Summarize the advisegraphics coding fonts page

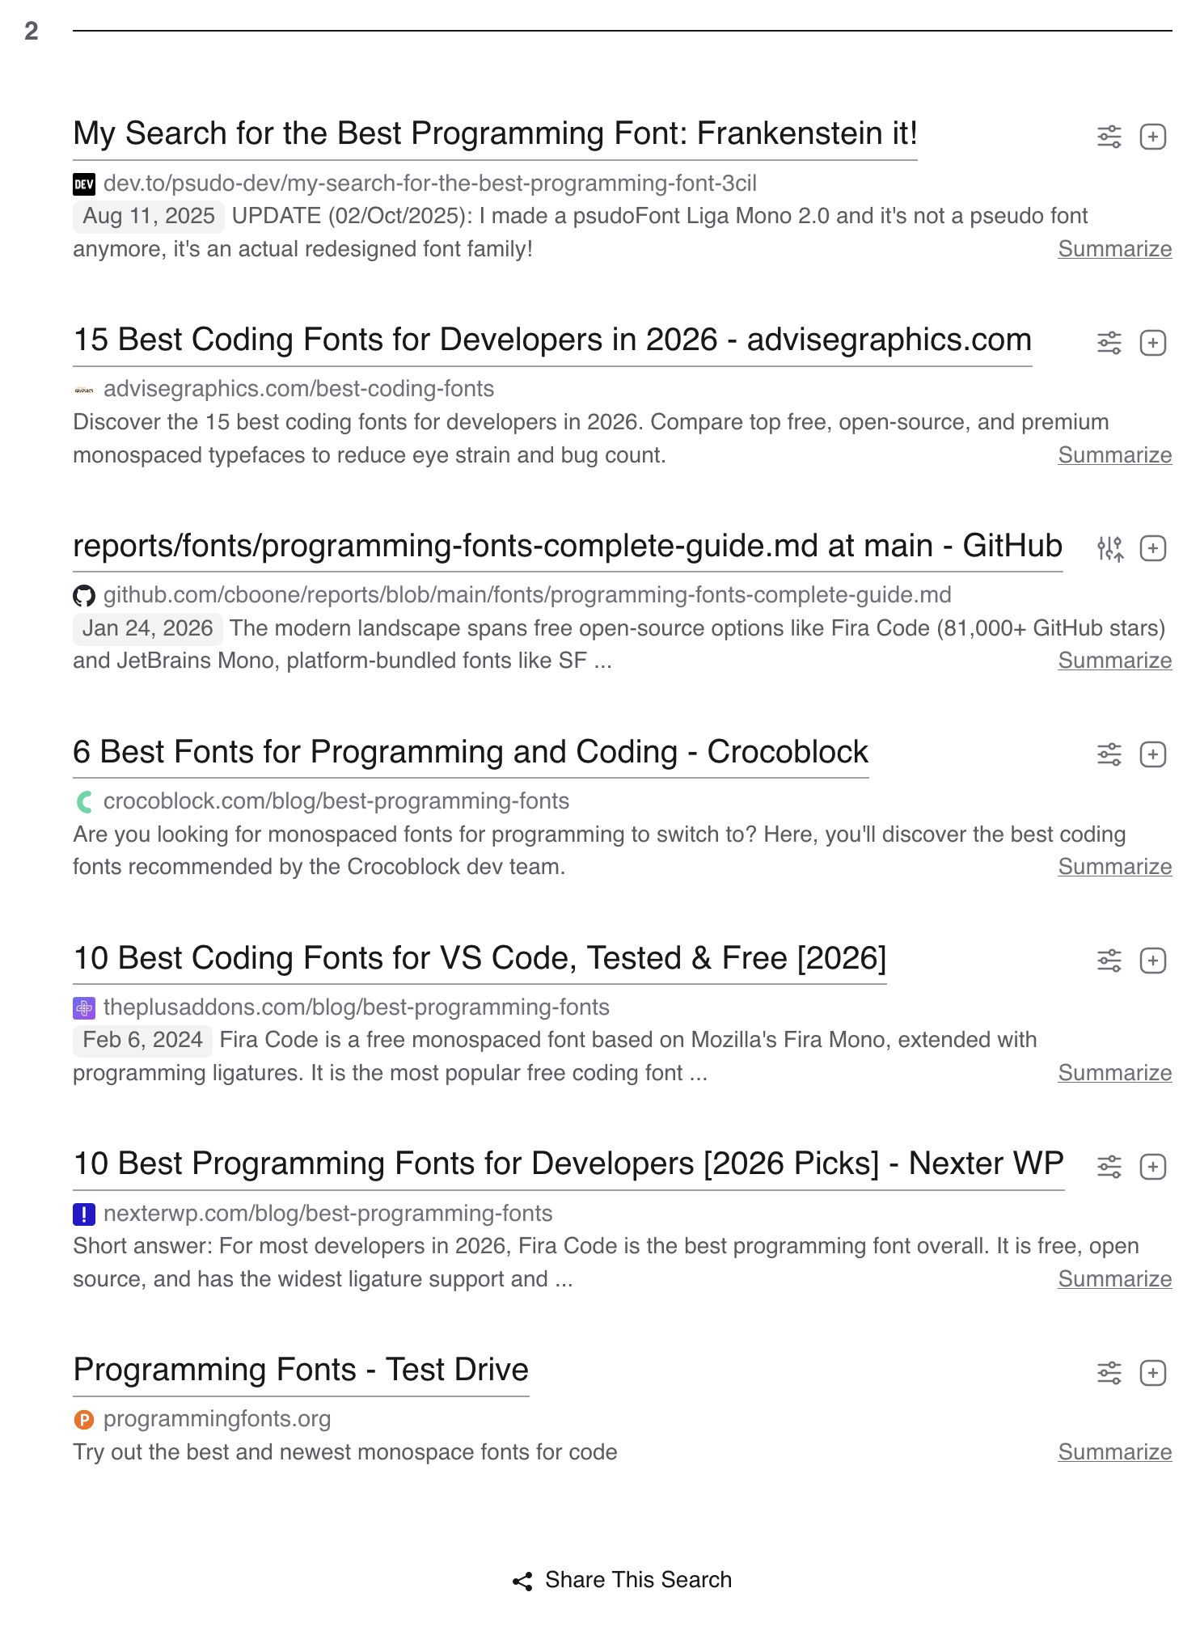point(1114,455)
